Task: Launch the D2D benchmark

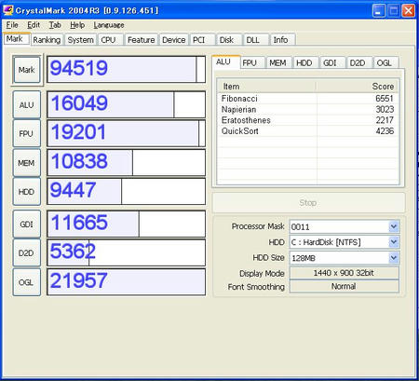Action: click(x=27, y=252)
